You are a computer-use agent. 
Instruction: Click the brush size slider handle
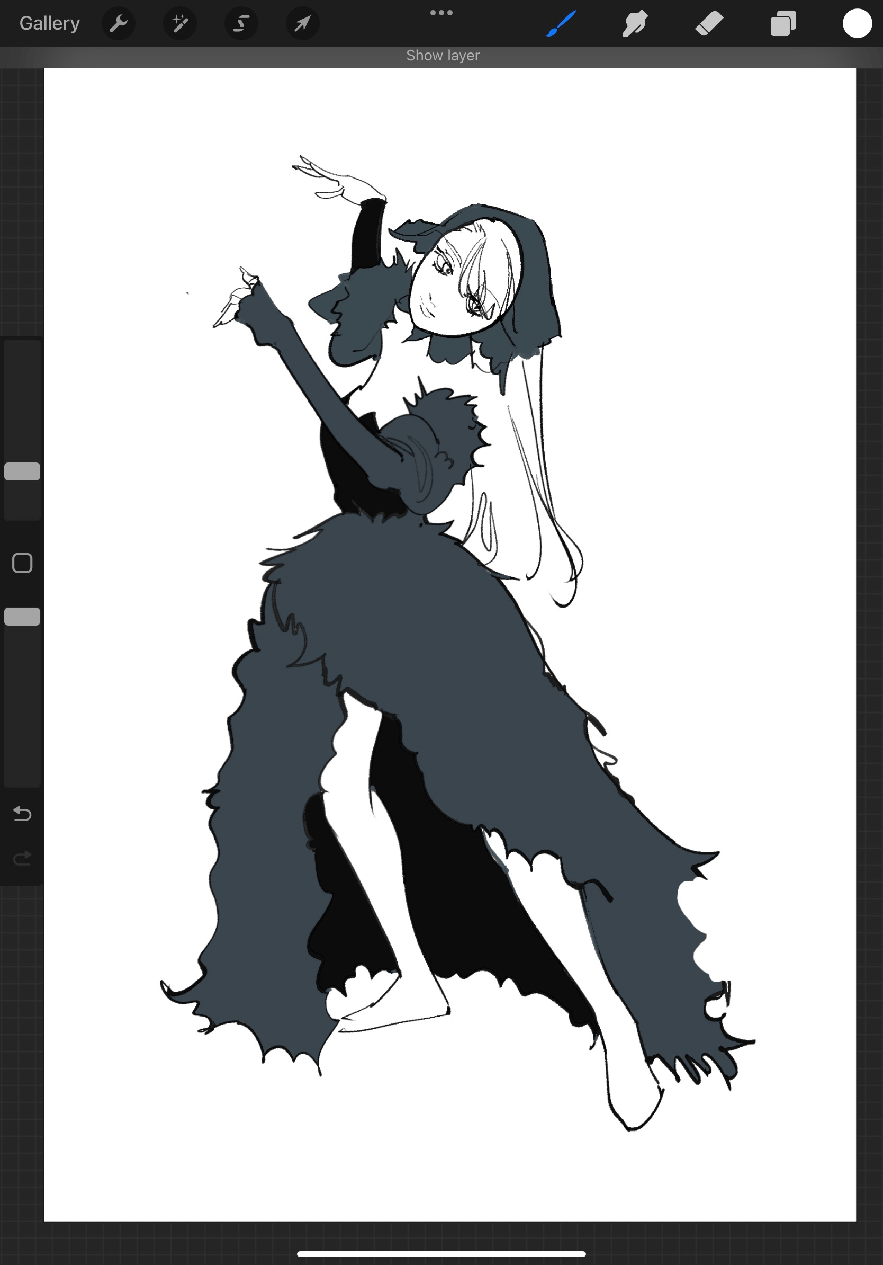[x=22, y=471]
